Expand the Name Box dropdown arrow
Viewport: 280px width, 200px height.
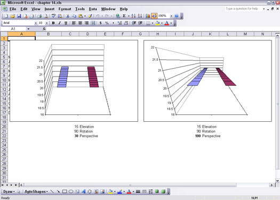click(x=28, y=29)
